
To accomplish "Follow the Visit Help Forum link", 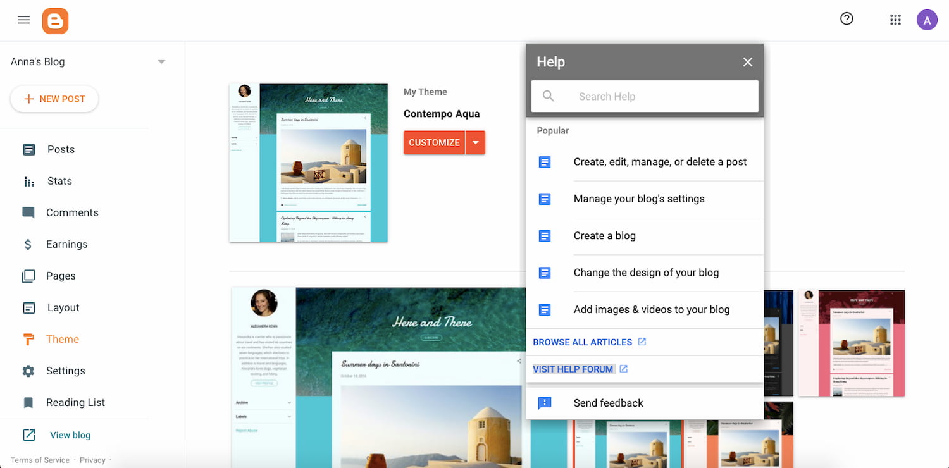I will (573, 369).
